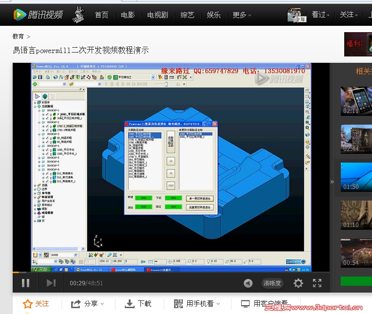The image size is (372, 314).
Task: Open the 分享 share dropdown
Action: pos(88,304)
